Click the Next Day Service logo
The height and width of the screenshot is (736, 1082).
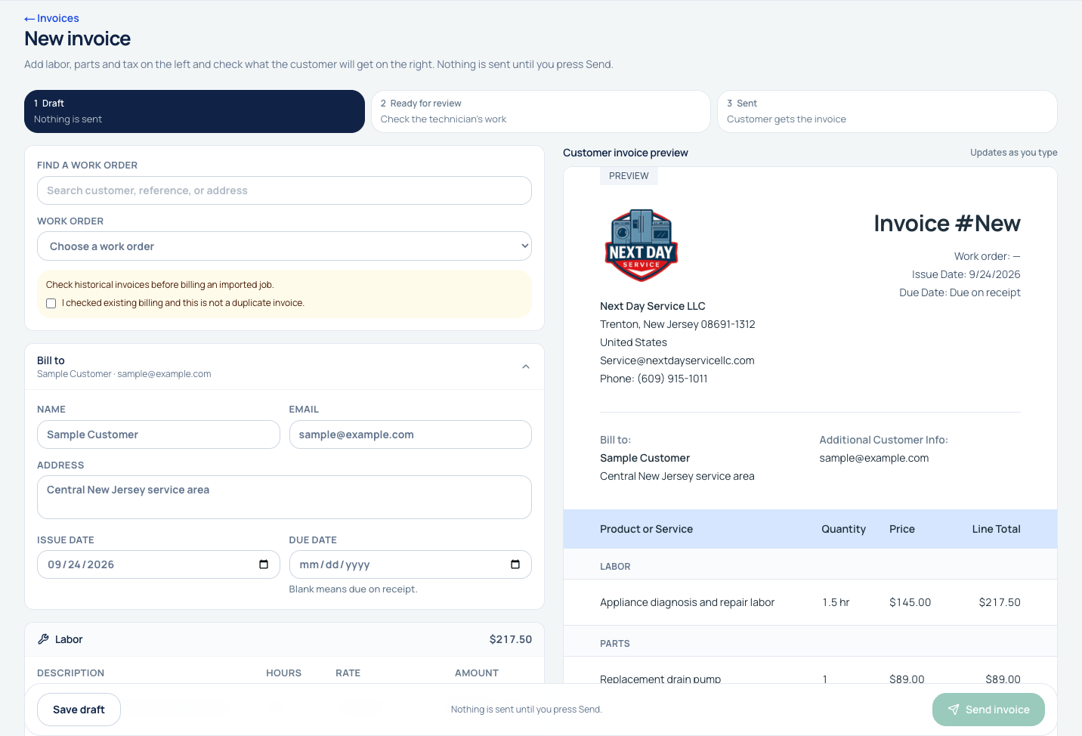pos(641,246)
